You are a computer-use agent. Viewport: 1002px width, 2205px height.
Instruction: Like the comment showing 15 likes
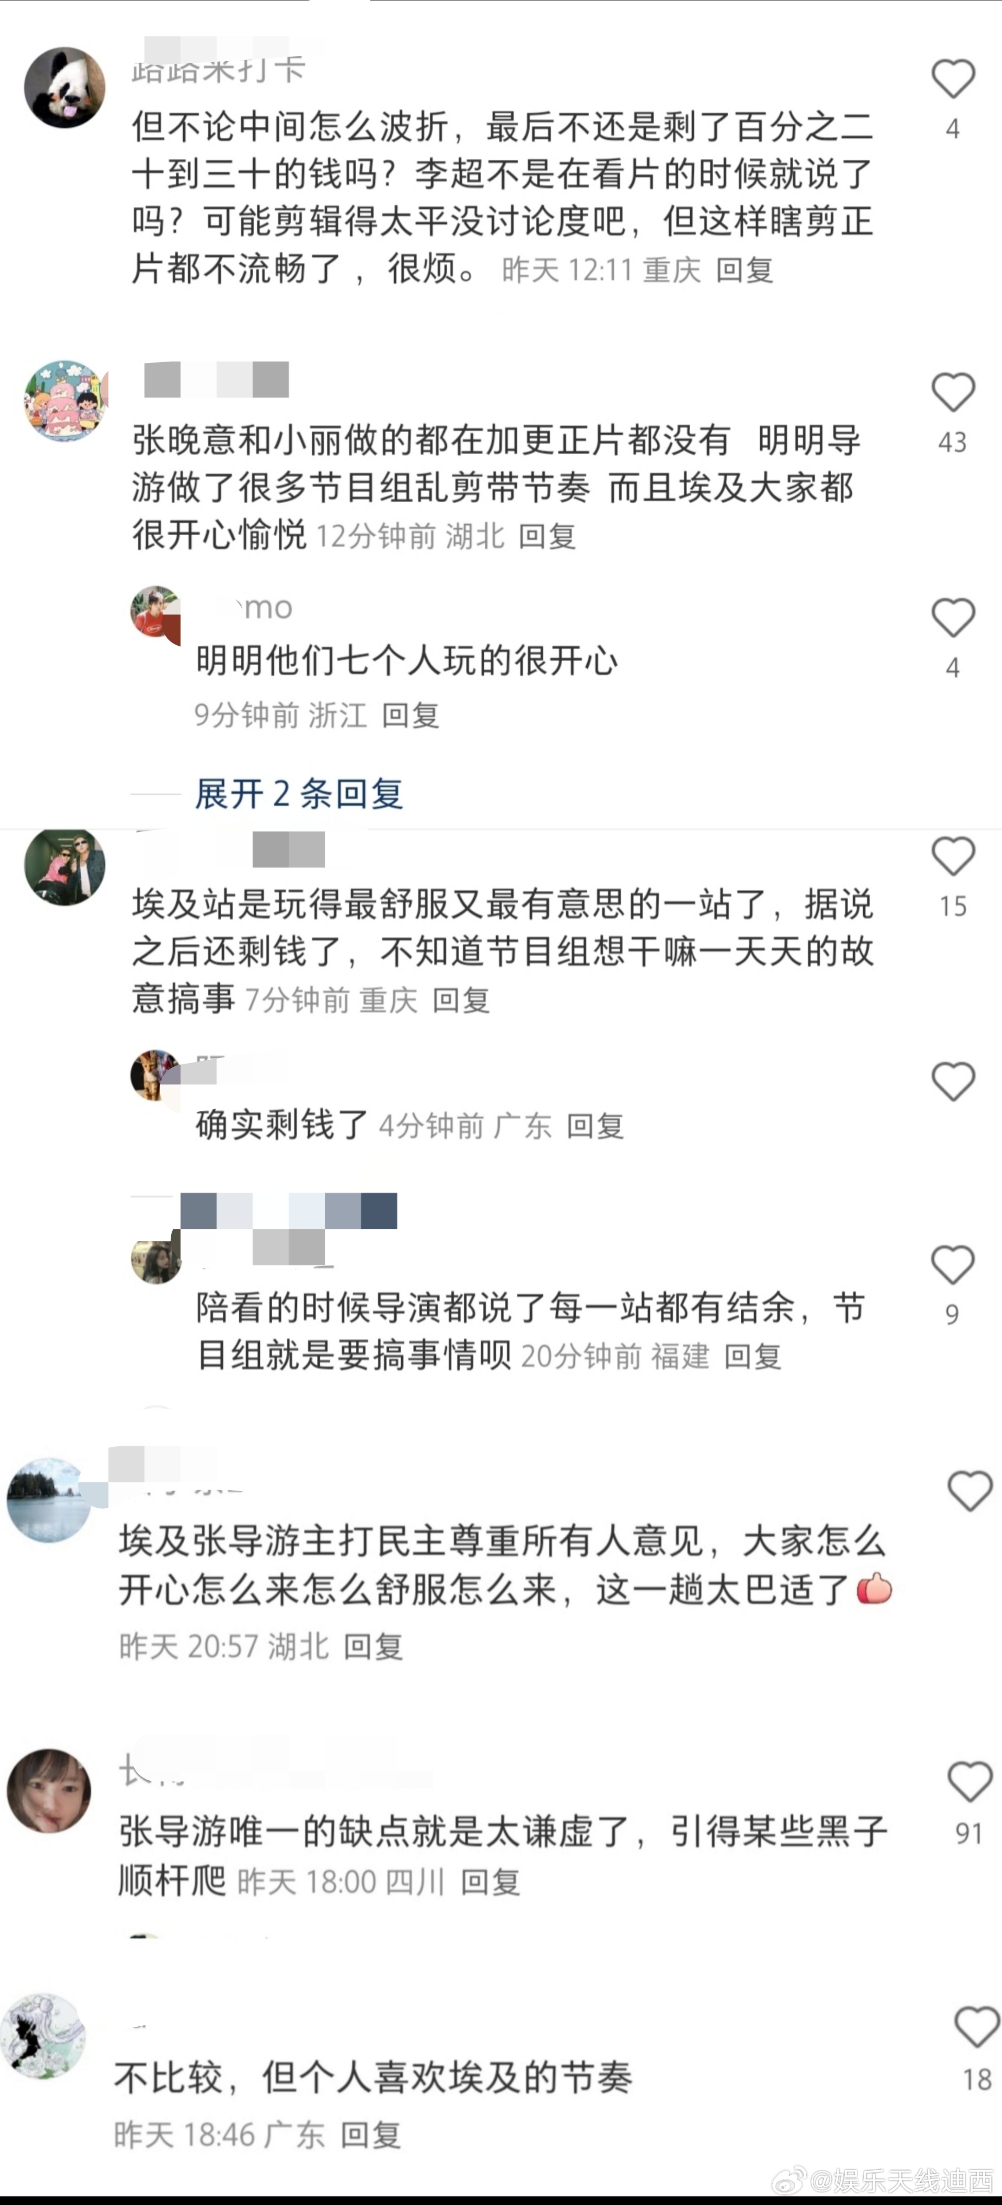point(953,856)
